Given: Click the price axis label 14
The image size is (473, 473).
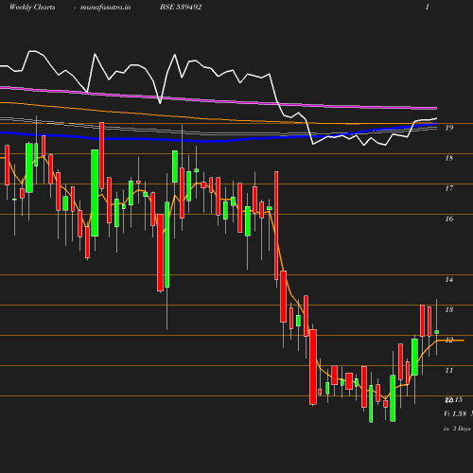Looking at the screenshot, I should (x=449, y=279).
